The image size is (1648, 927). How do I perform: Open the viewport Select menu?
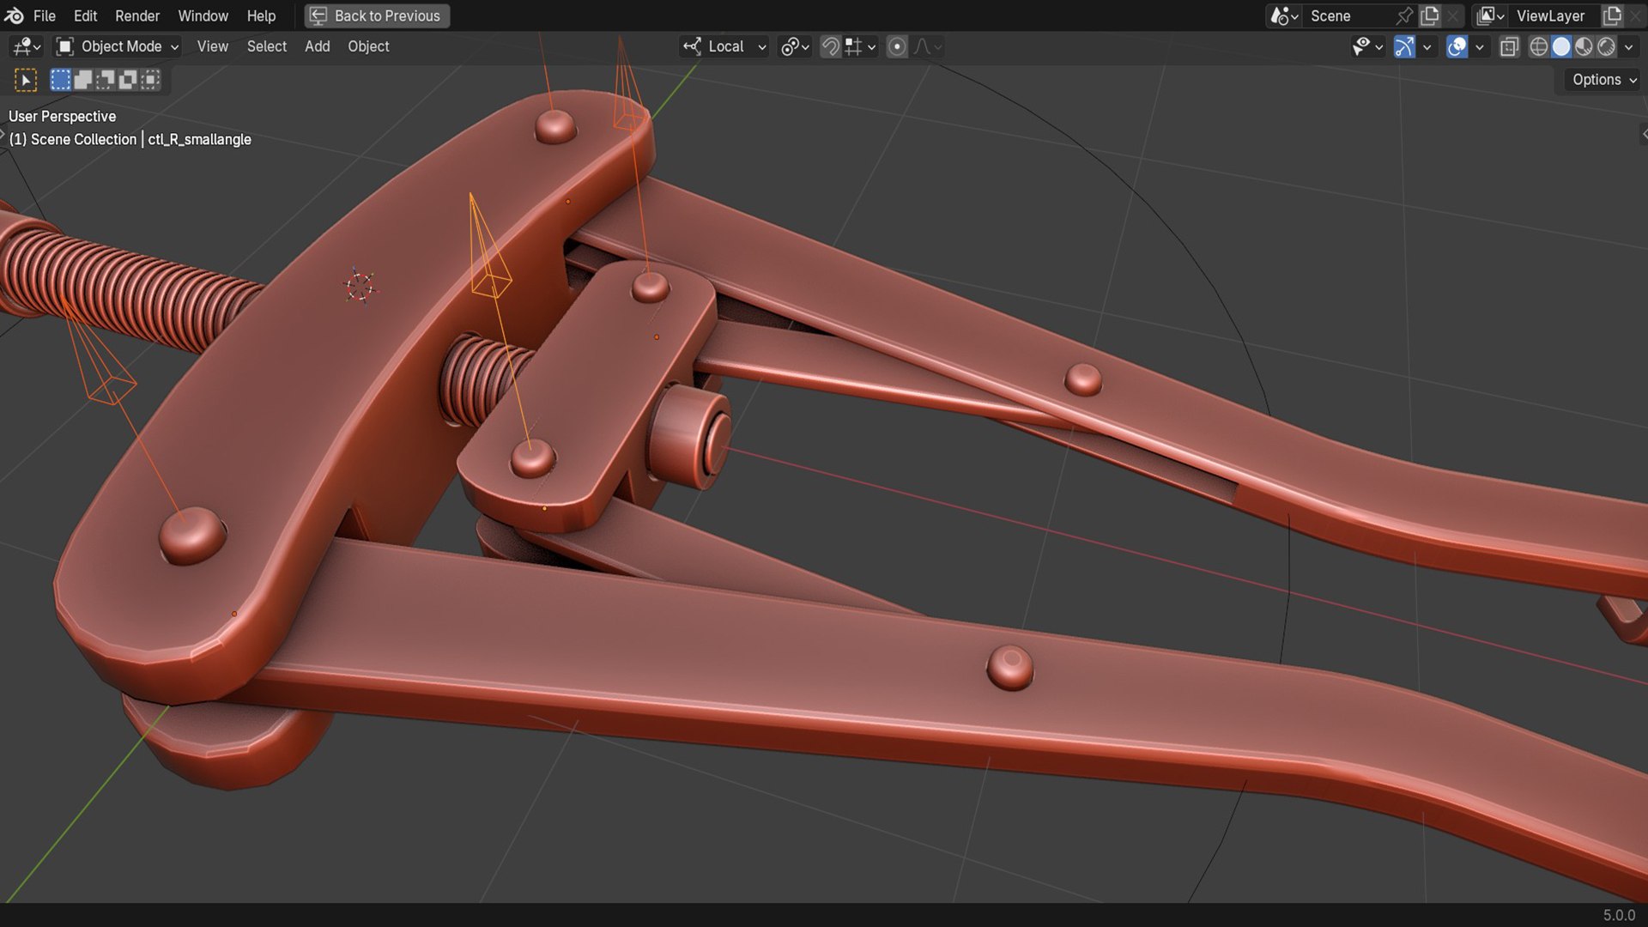point(266,46)
